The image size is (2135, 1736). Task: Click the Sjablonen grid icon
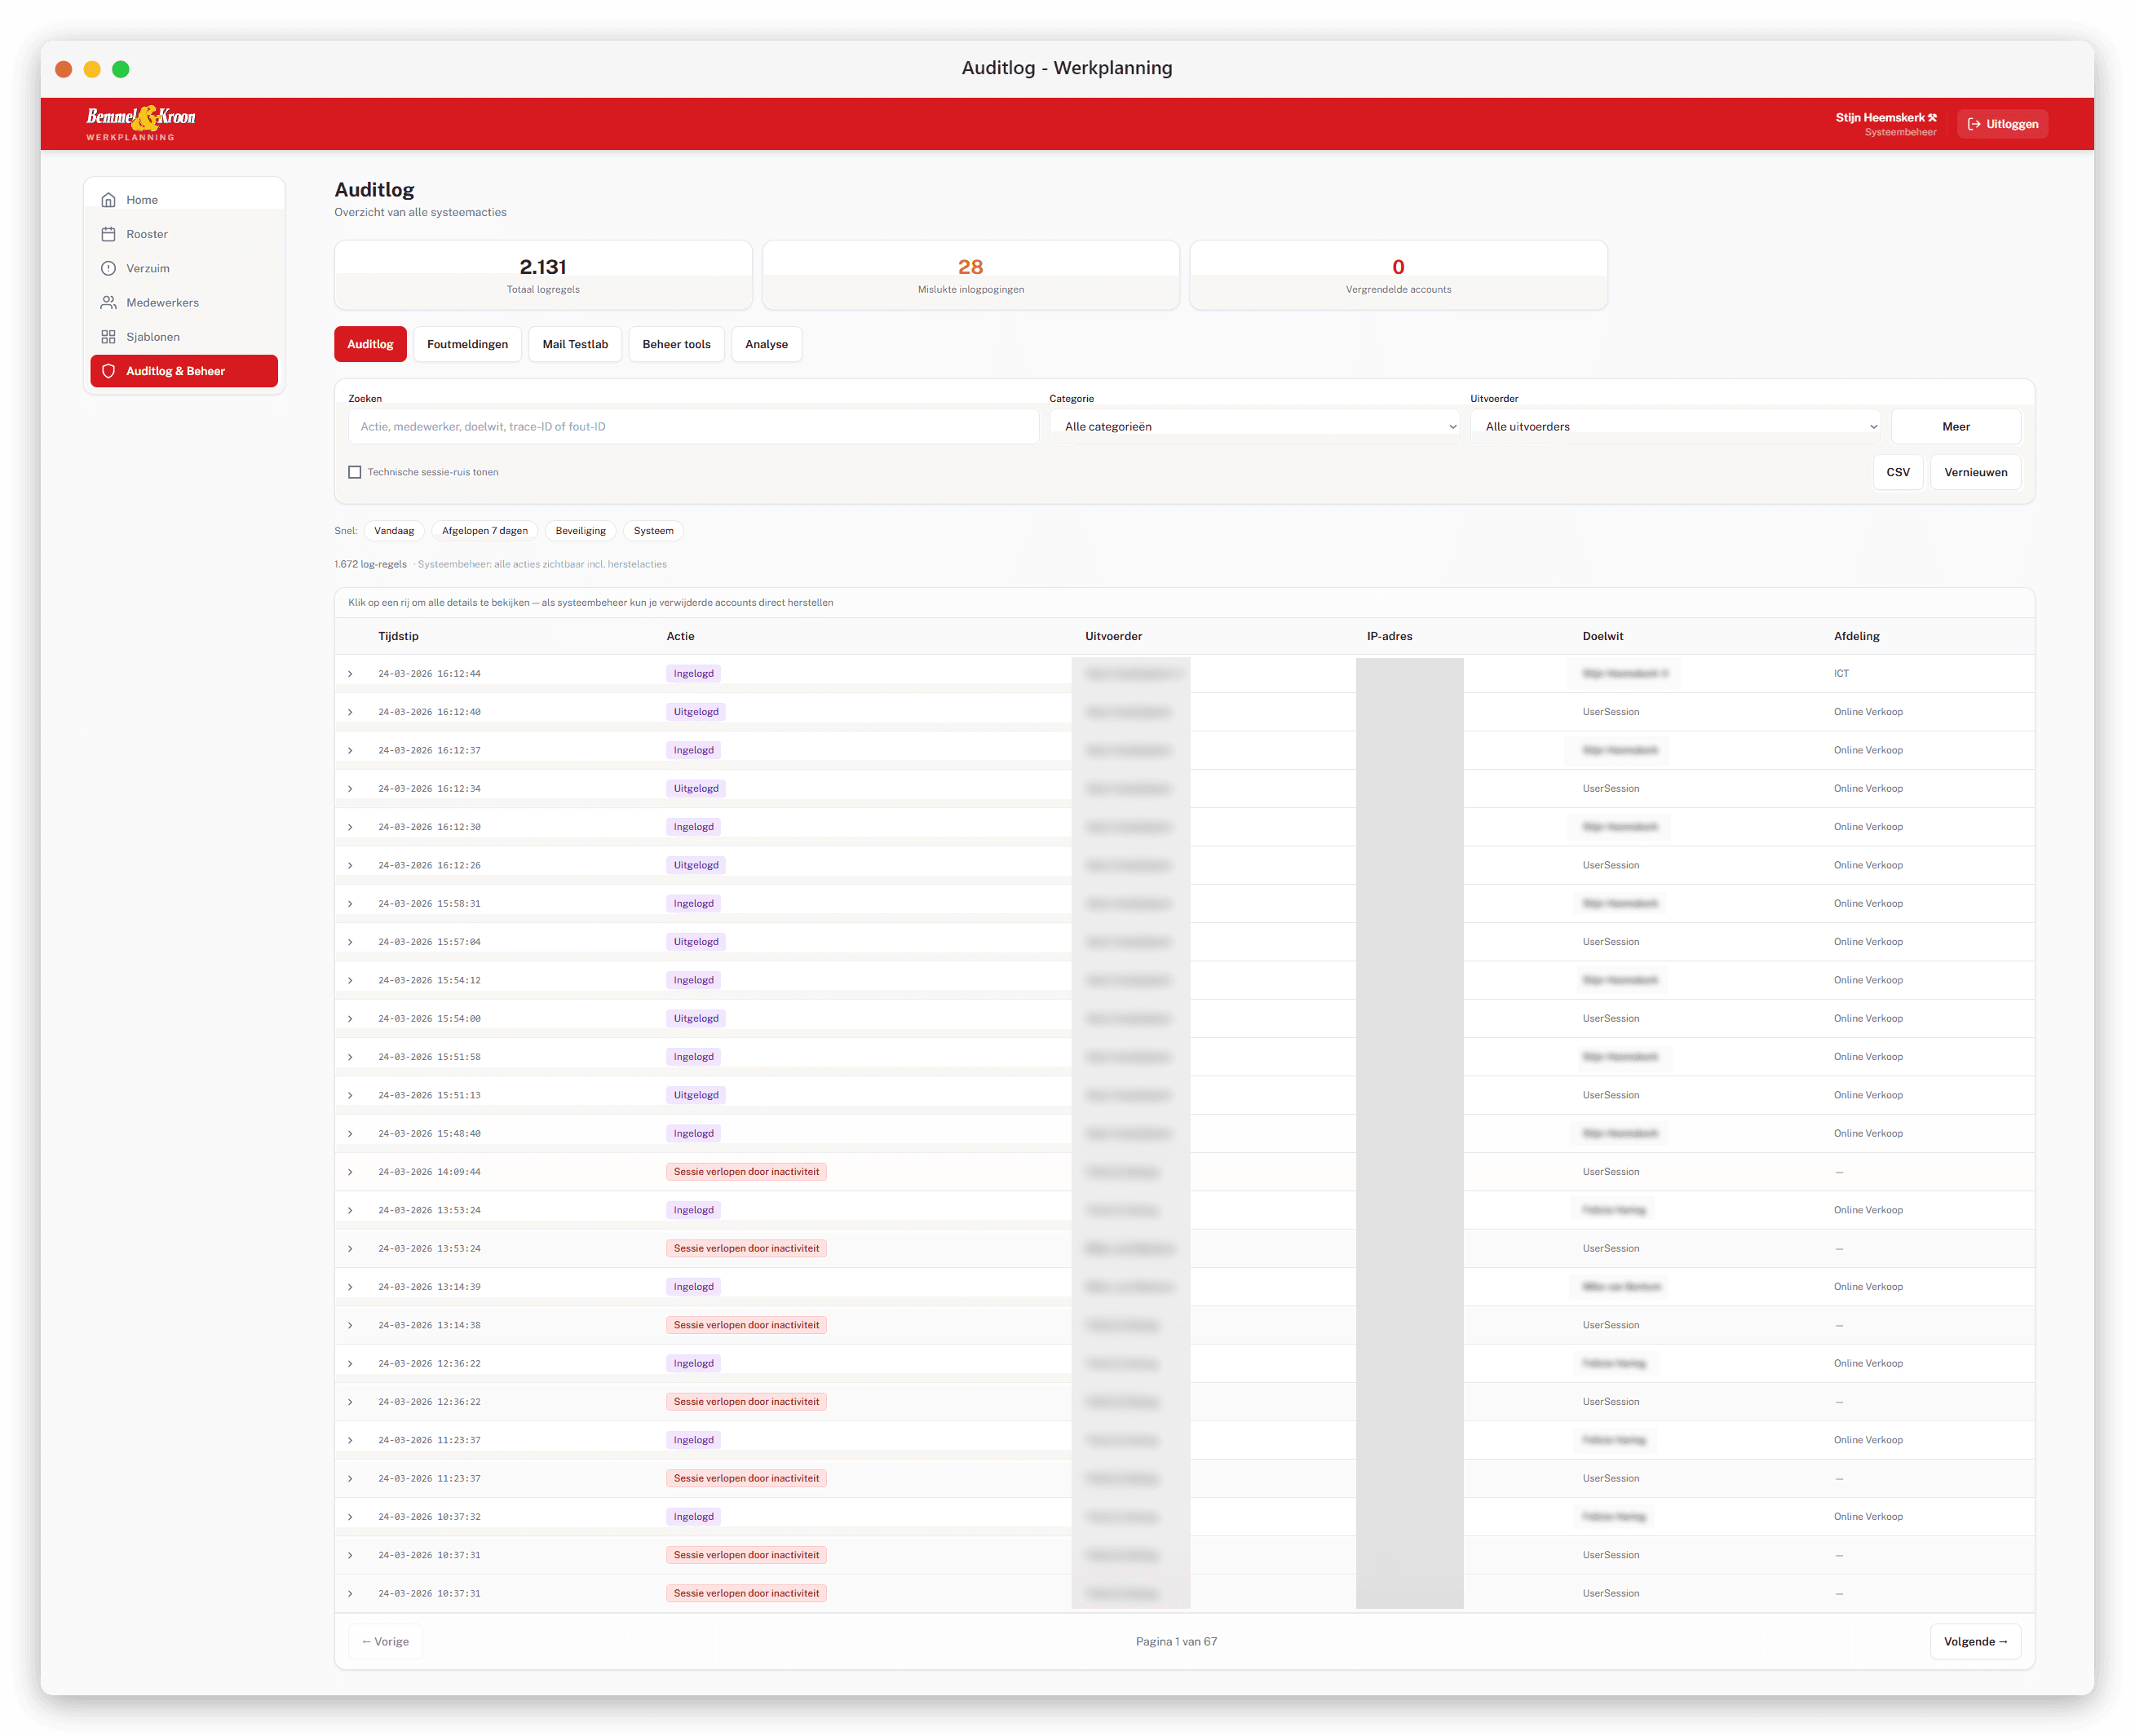tap(108, 337)
